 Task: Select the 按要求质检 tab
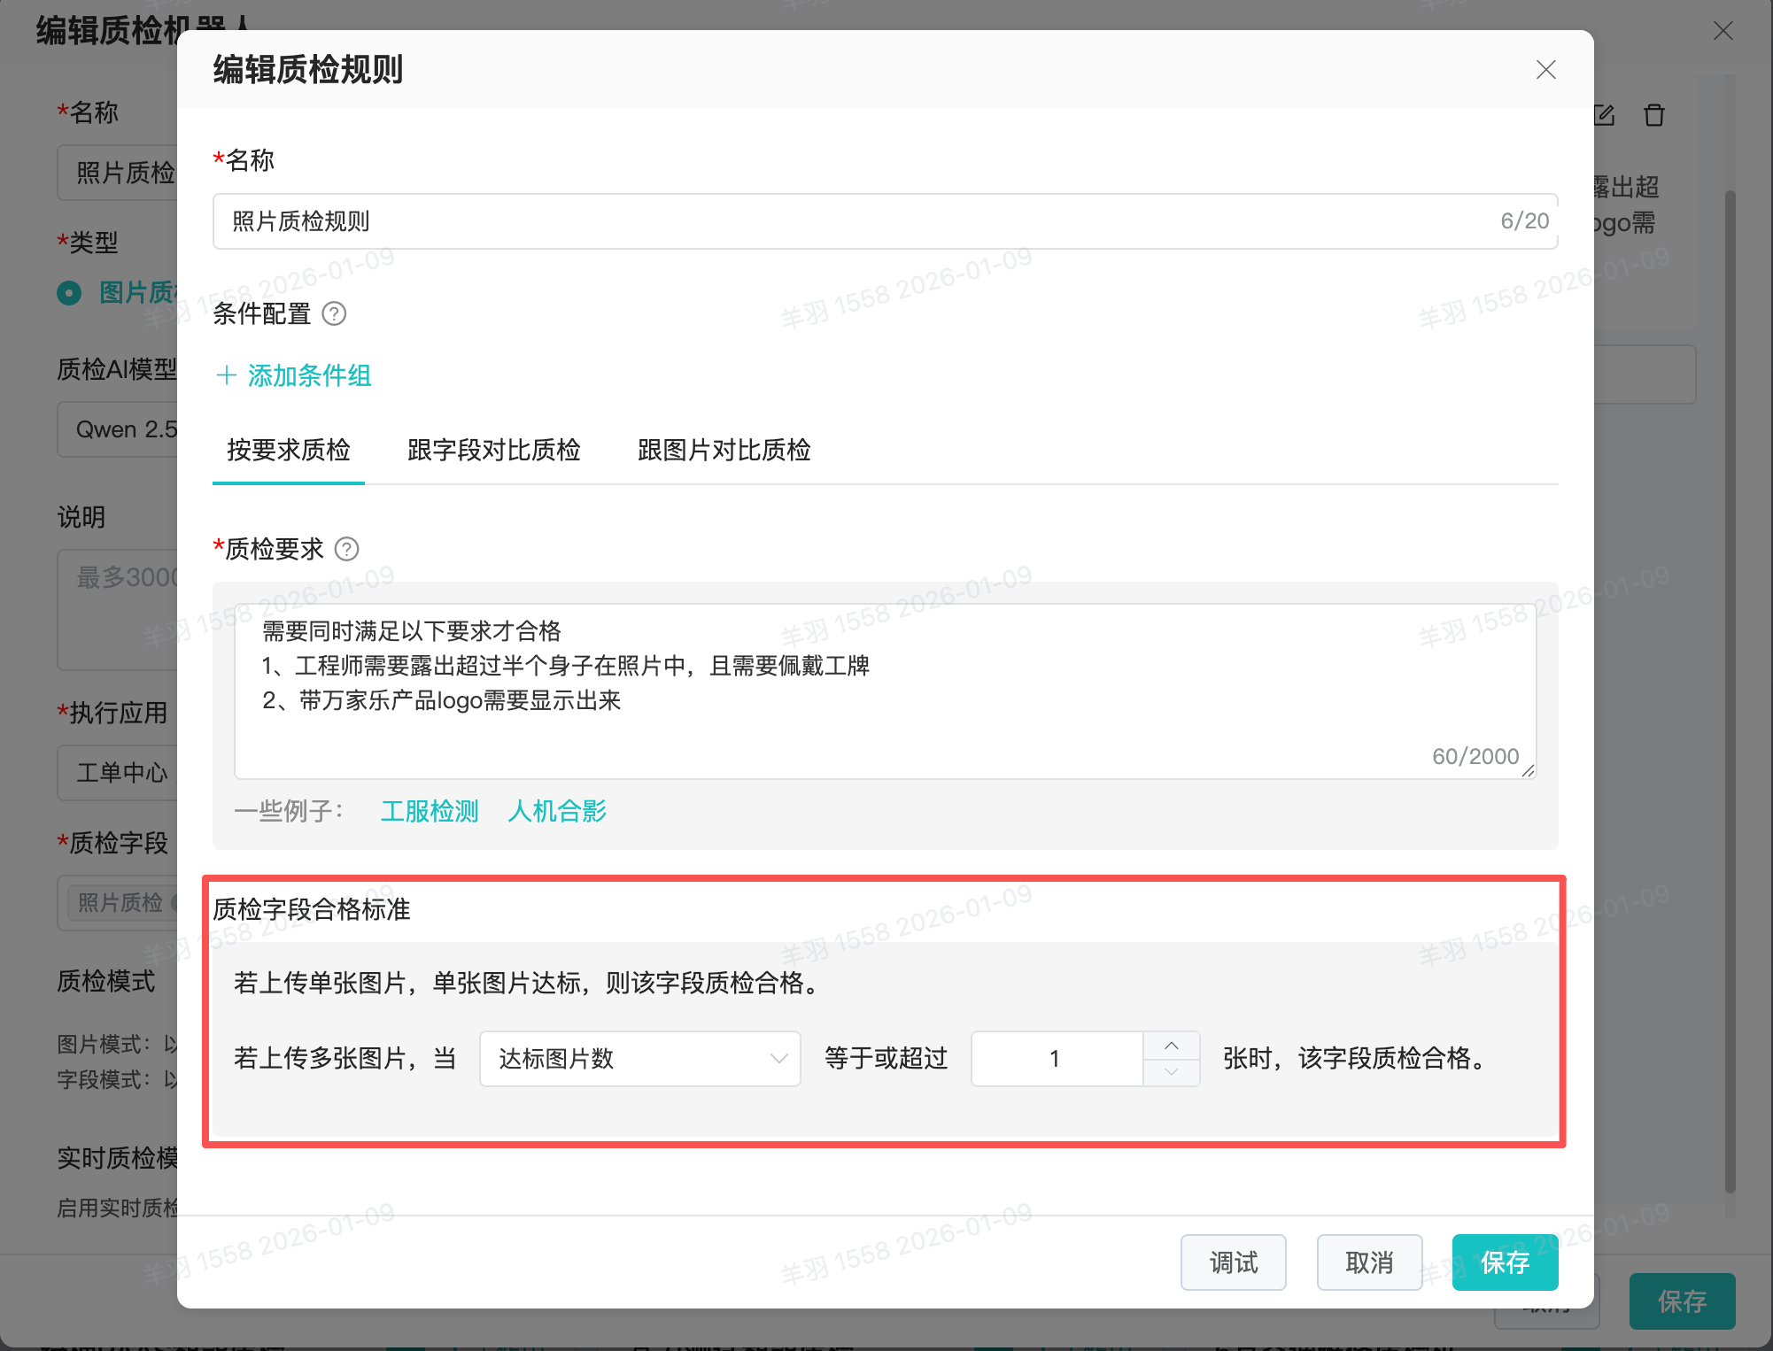tap(288, 450)
